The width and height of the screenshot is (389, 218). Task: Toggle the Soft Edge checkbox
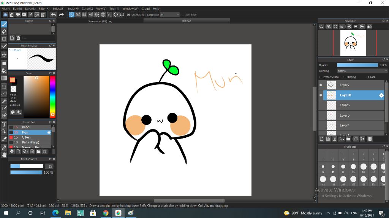click(183, 15)
